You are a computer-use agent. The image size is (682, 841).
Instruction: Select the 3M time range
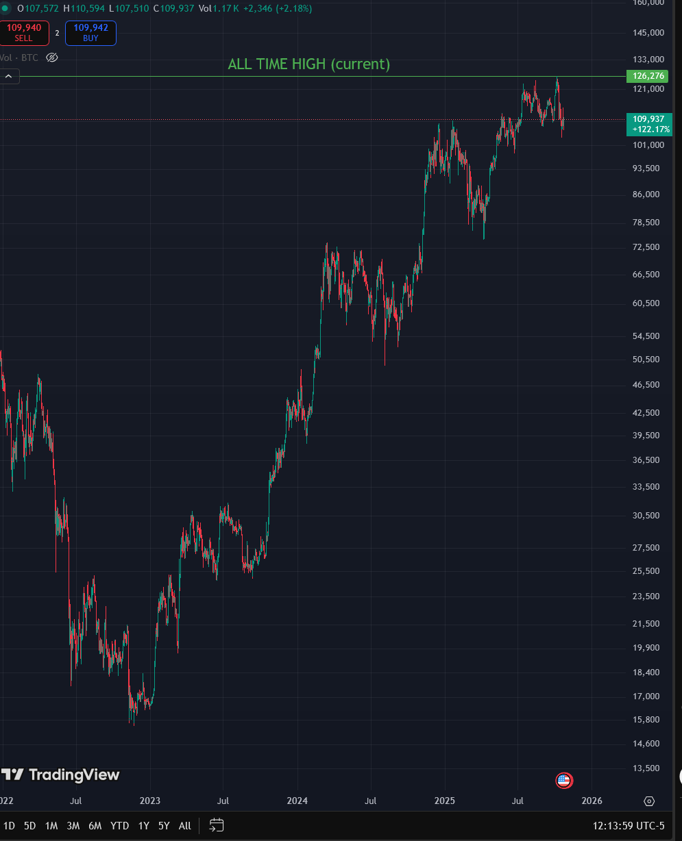tap(73, 826)
